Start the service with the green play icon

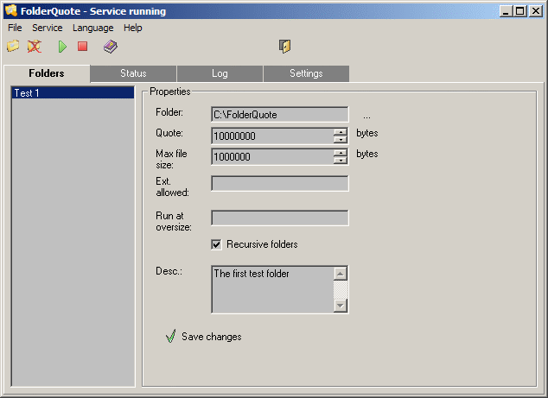pyautogui.click(x=62, y=47)
